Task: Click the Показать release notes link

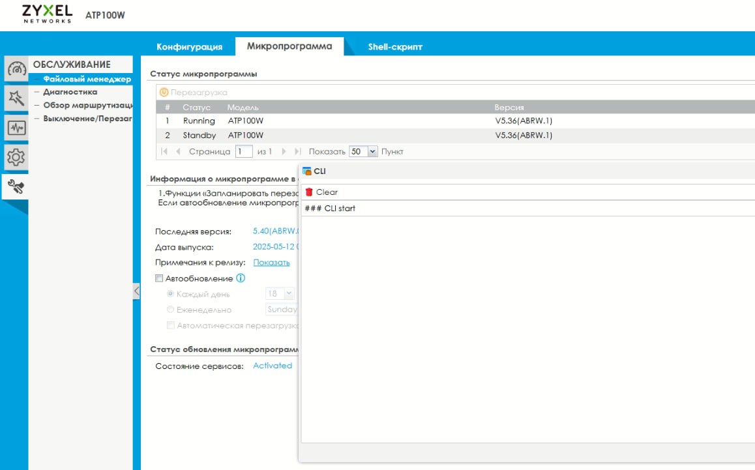Action: (272, 263)
